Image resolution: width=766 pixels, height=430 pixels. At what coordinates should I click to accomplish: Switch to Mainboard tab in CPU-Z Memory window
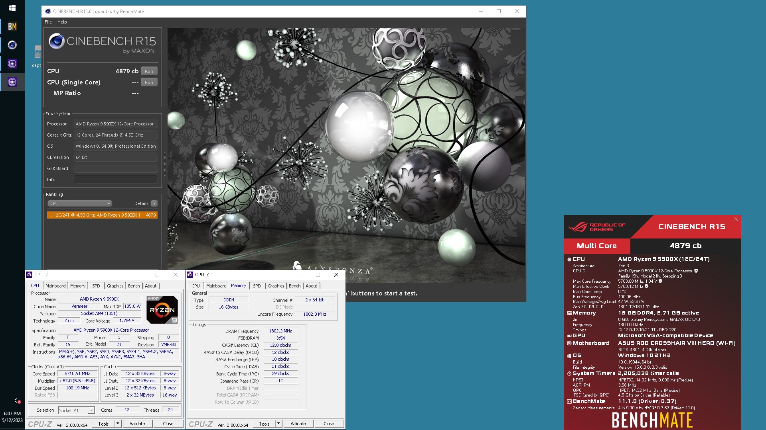[x=216, y=286]
